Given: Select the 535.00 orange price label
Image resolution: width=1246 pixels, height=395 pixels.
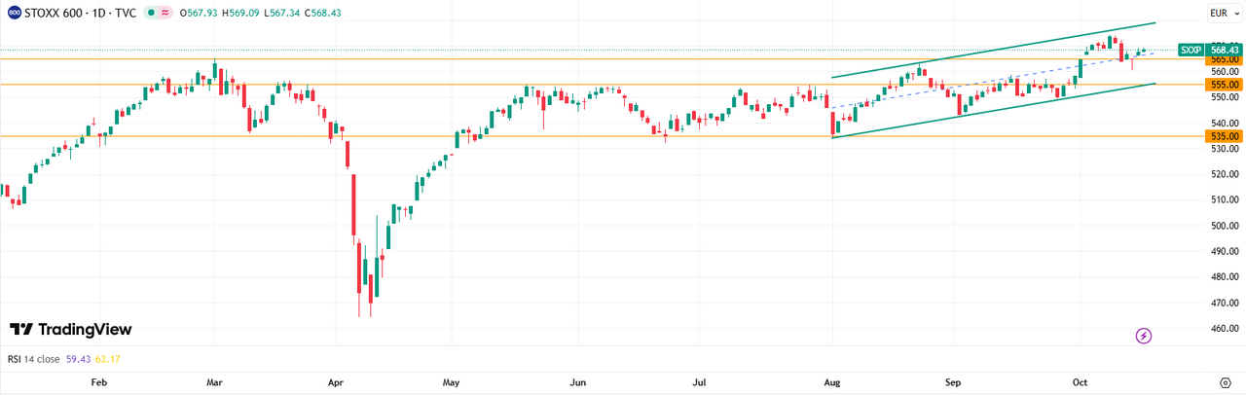Looking at the screenshot, I should tap(1224, 137).
